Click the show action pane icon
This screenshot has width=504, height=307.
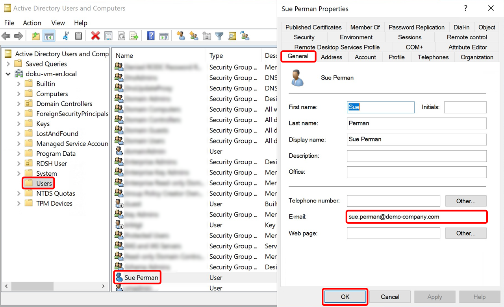(164, 36)
